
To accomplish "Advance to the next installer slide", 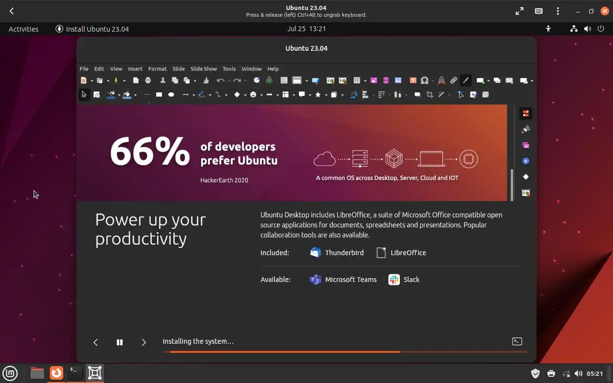I will tap(144, 342).
